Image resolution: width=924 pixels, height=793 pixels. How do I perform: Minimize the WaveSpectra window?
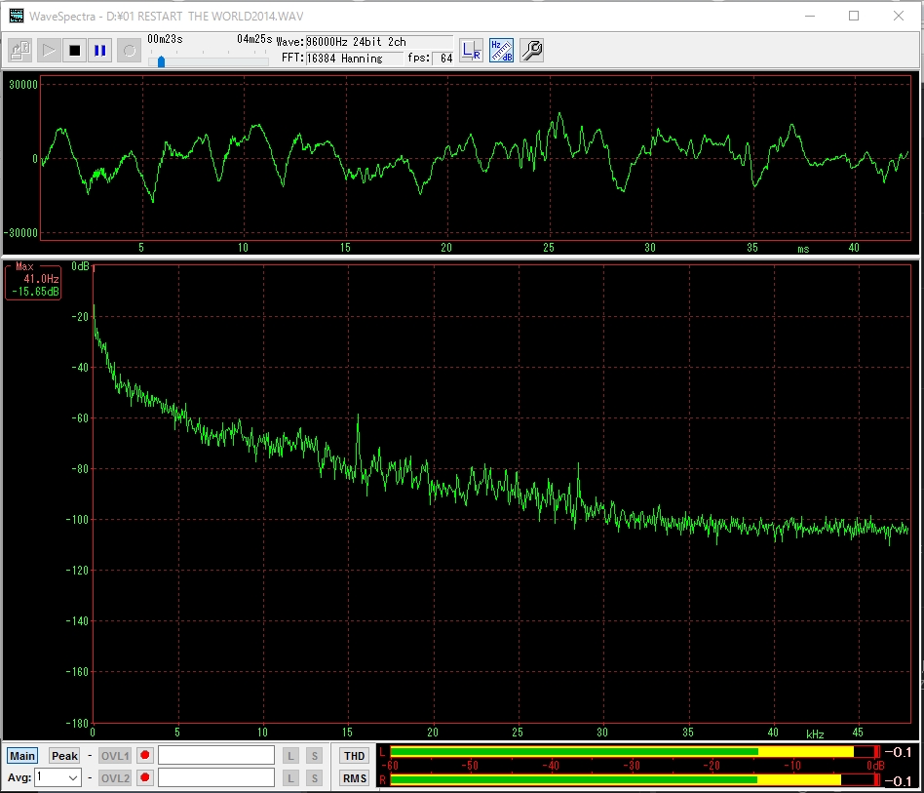pos(810,16)
